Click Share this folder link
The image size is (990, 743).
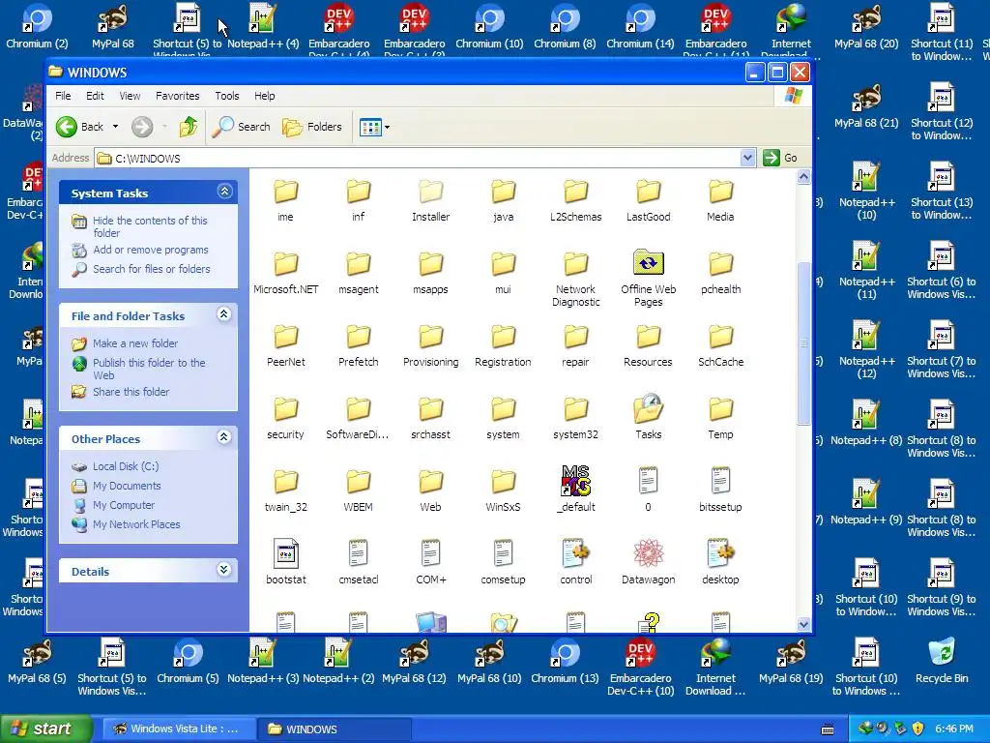tap(131, 392)
